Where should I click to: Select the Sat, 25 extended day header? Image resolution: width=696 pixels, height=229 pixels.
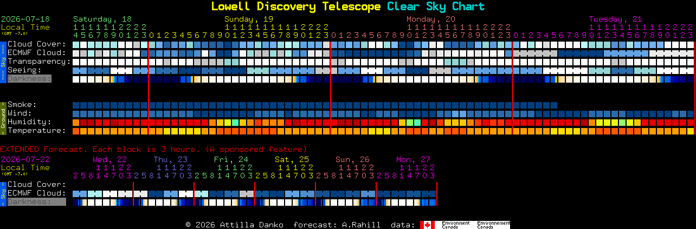coord(292,159)
